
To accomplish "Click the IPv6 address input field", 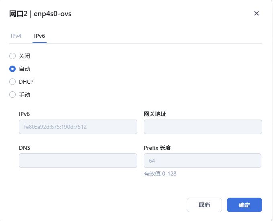I will 78,127.
